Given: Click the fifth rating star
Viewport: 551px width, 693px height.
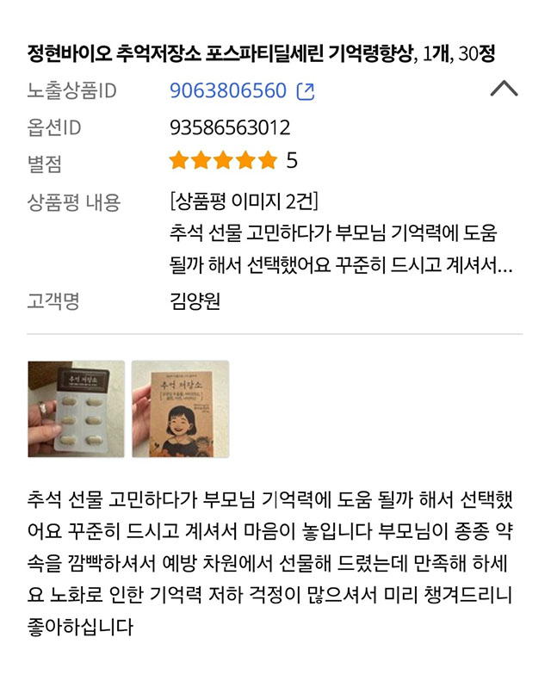Looking at the screenshot, I should click(268, 160).
